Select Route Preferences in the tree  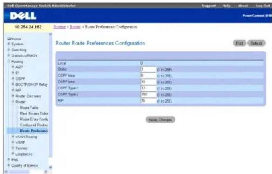point(34,131)
